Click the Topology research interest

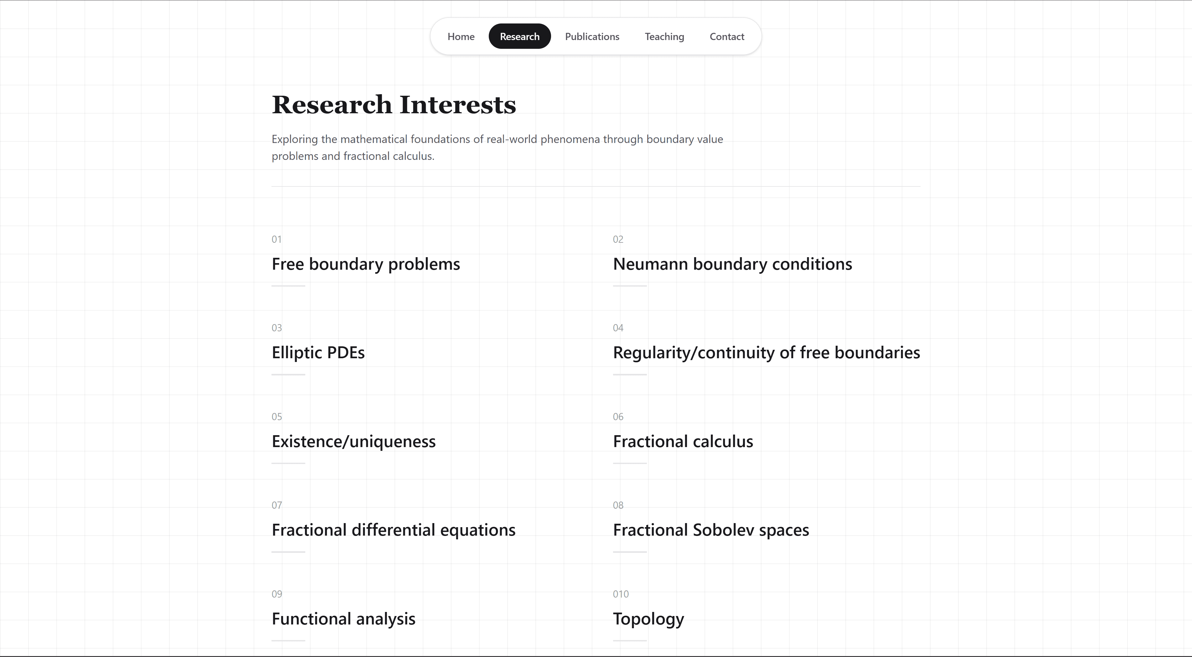[x=648, y=619]
